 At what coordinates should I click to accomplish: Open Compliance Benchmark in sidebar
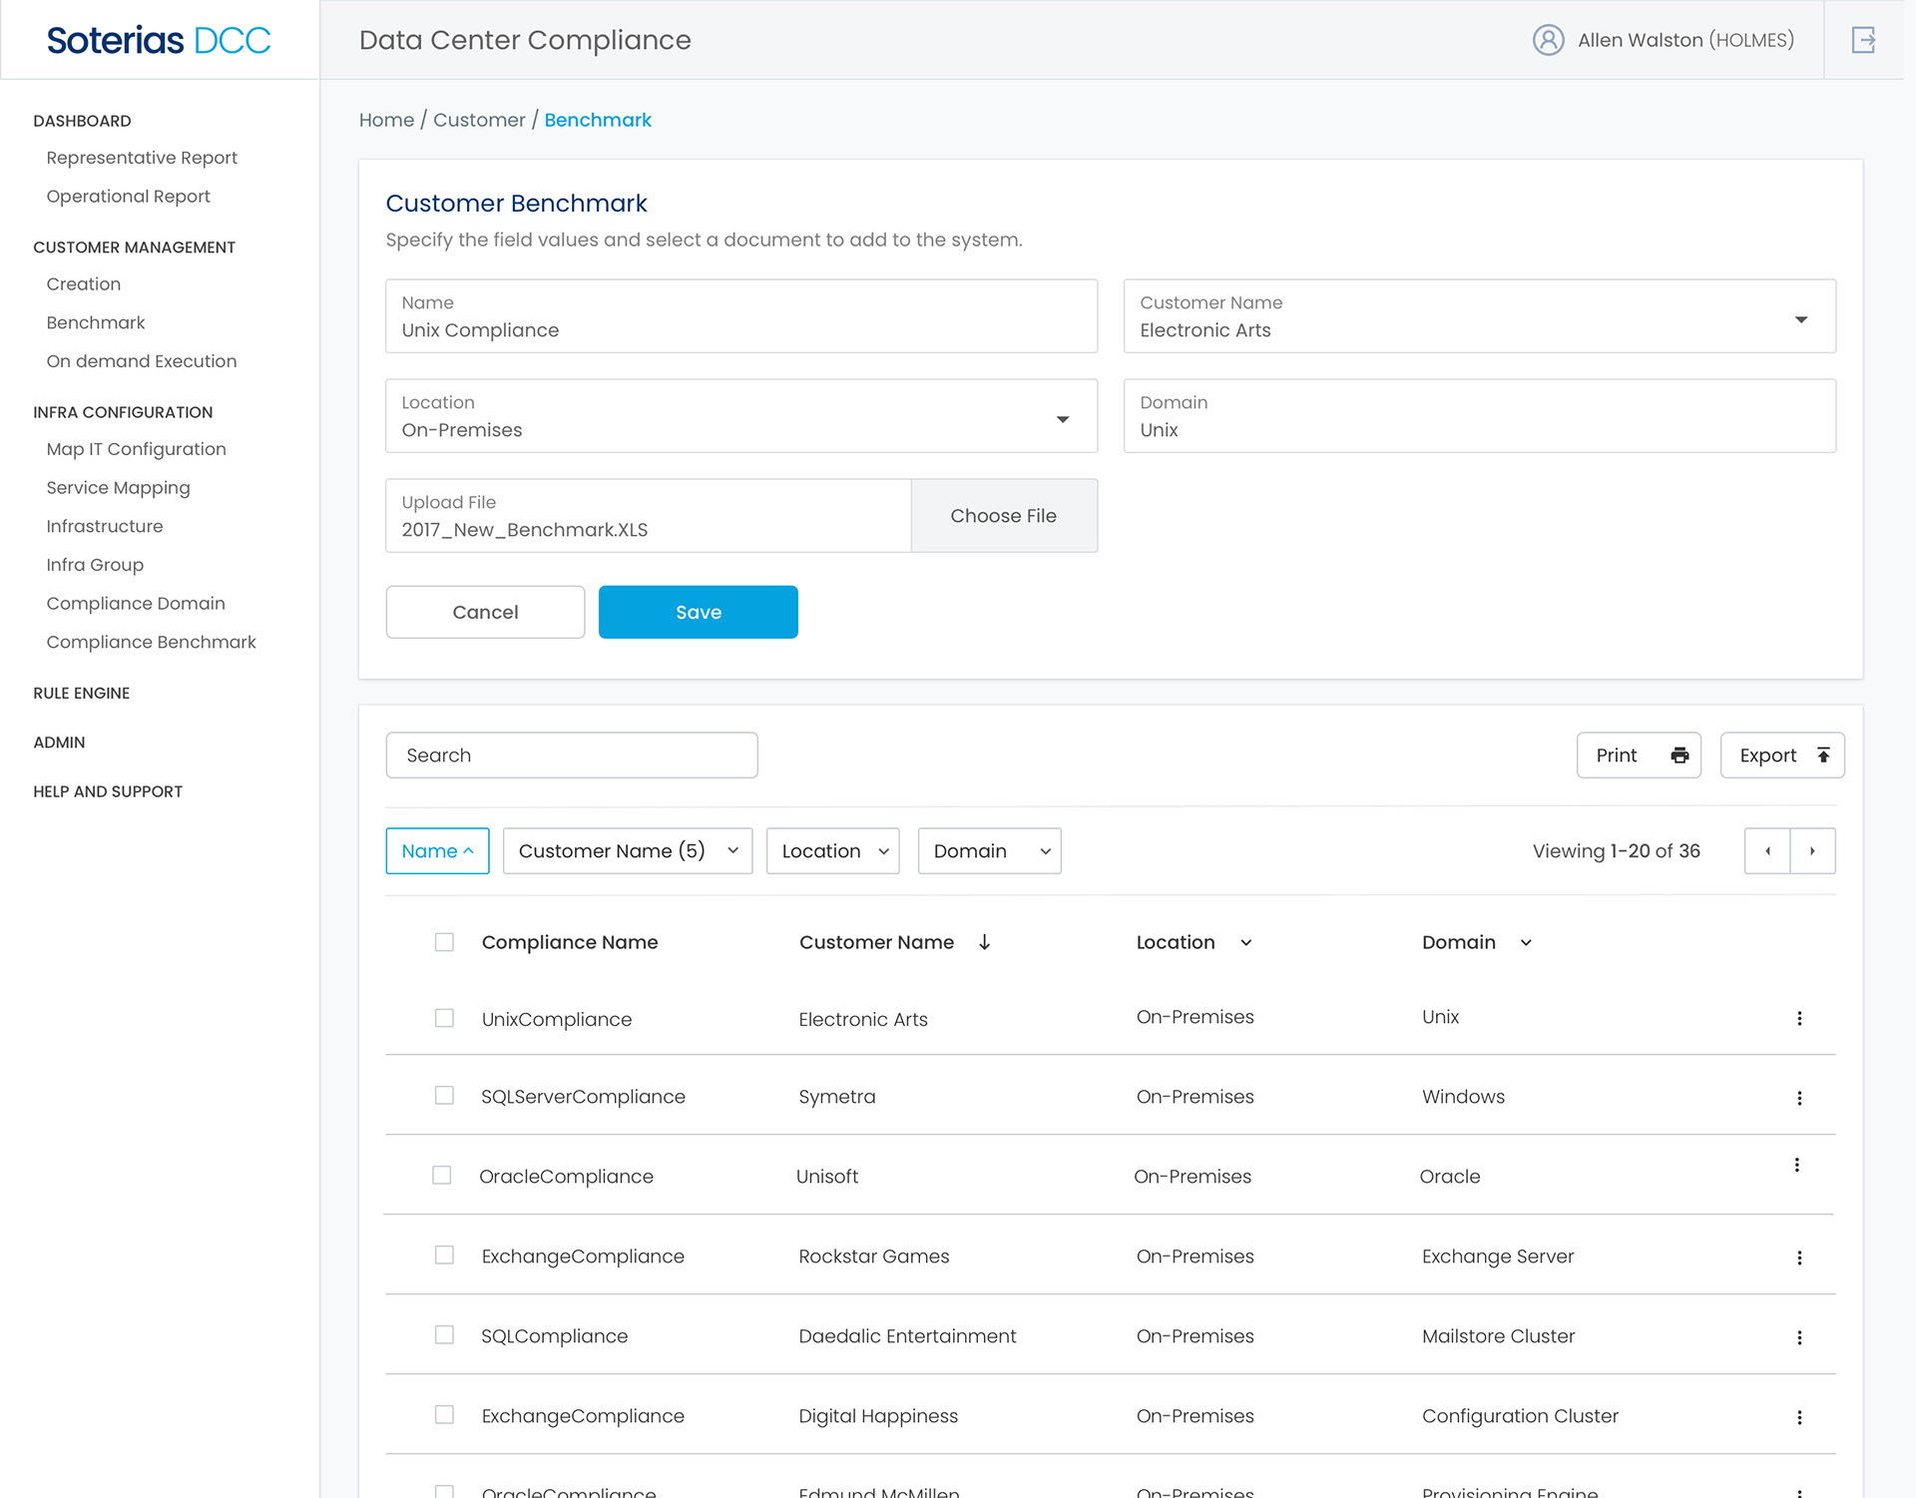point(151,642)
